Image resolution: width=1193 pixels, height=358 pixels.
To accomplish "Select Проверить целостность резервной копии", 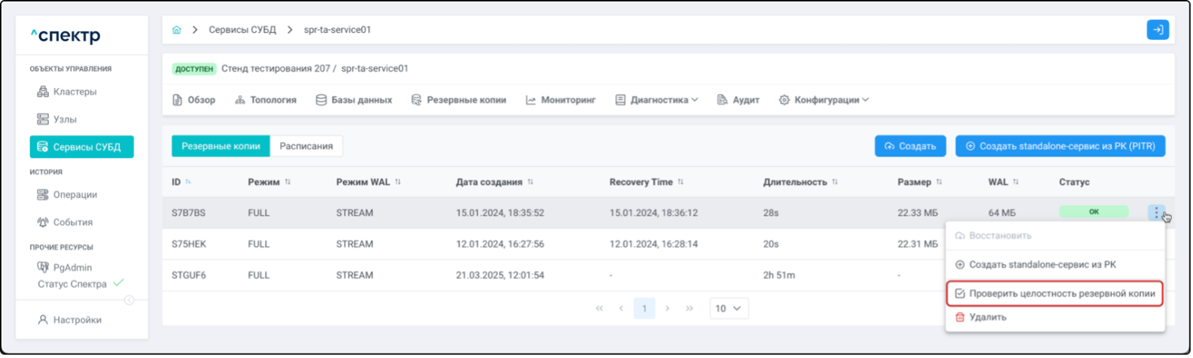I will point(1054,294).
